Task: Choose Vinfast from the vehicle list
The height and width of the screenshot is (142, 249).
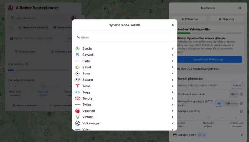Action: [124, 117]
